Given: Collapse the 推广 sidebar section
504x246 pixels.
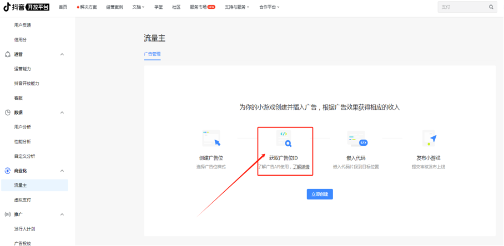Looking at the screenshot, I should 62,214.
